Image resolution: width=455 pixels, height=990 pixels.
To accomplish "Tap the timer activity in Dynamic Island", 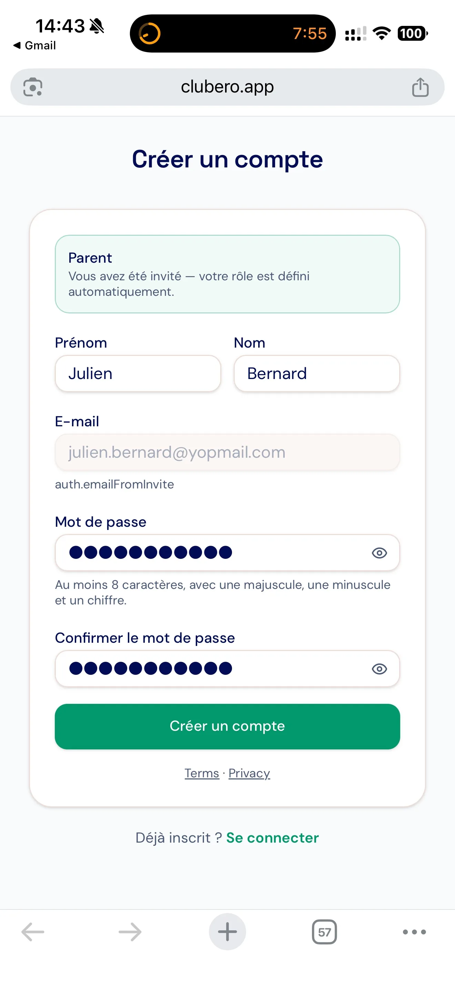I will (233, 33).
